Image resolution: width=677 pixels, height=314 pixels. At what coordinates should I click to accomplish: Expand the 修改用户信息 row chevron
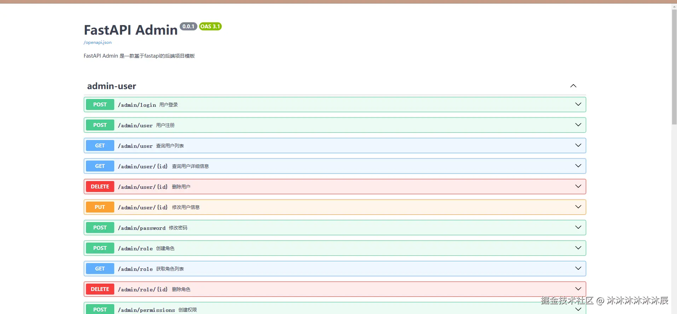coord(578,207)
